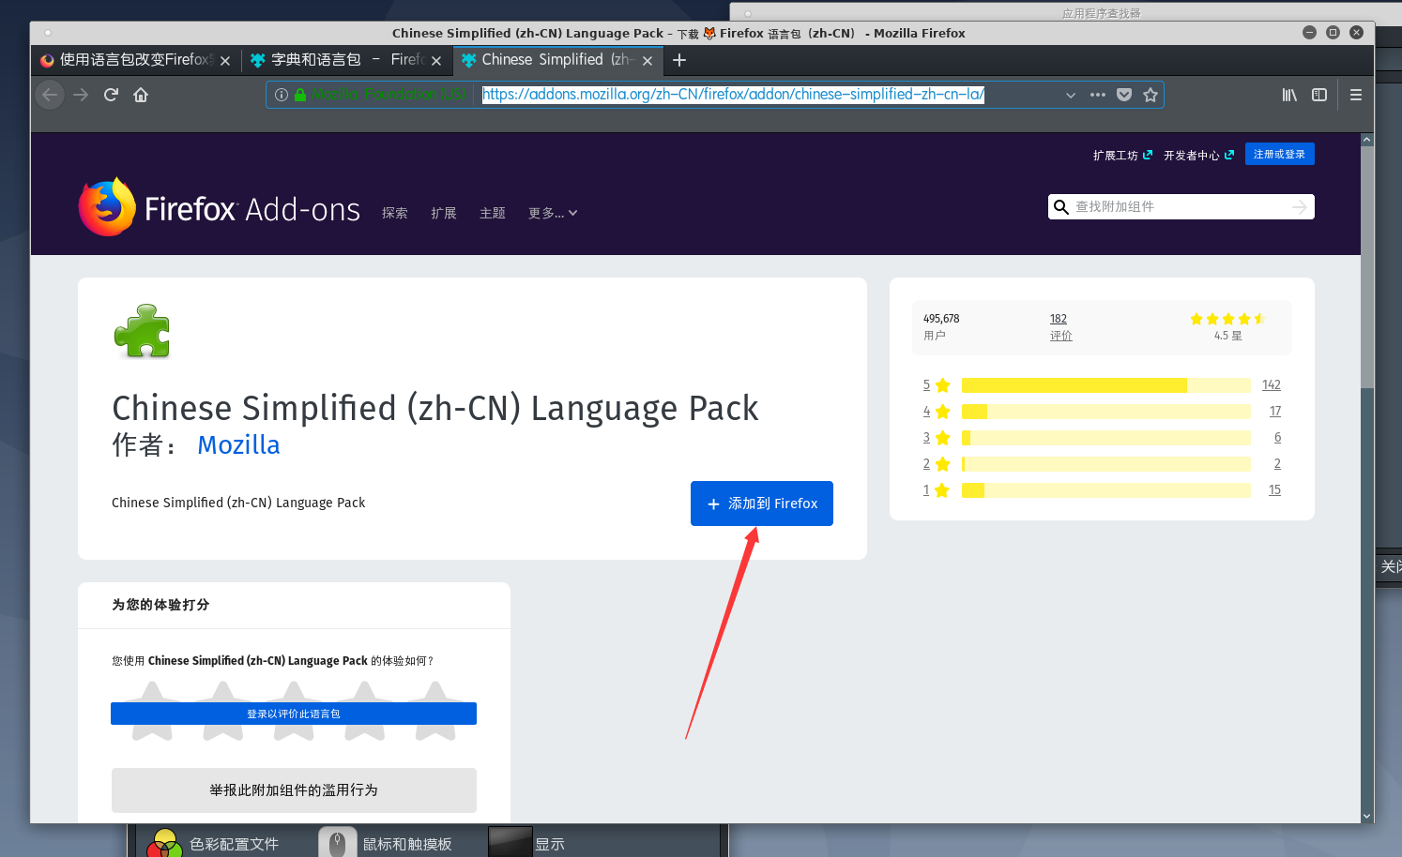This screenshot has height=857, width=1402.
Task: Click the 添加到 Firefox button
Action: 762,504
